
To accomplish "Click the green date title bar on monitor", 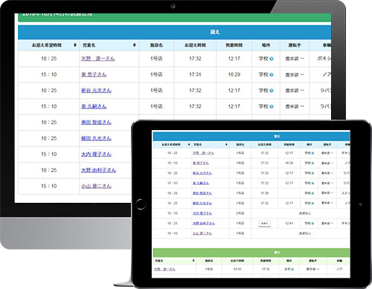I will pyautogui.click(x=175, y=17).
